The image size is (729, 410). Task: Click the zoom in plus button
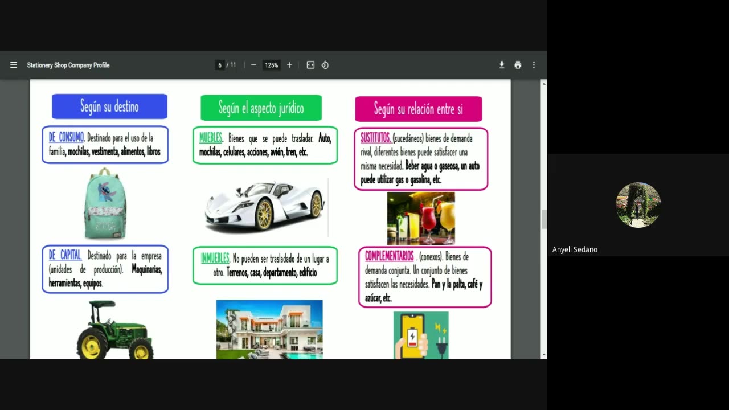click(x=289, y=65)
